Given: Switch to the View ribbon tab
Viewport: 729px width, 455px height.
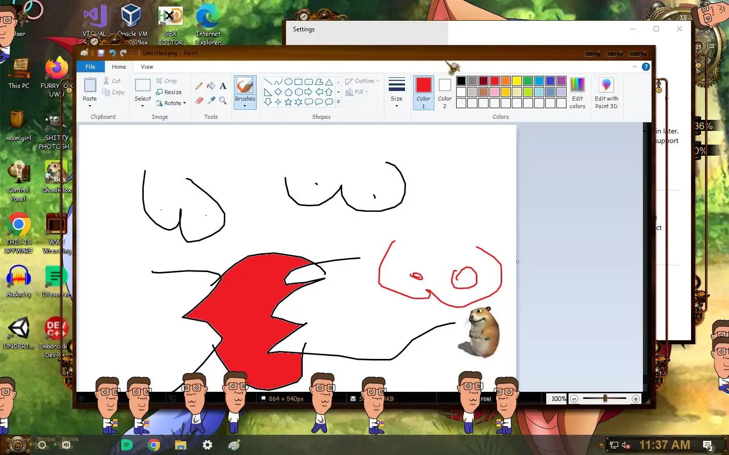Looking at the screenshot, I should 147,67.
